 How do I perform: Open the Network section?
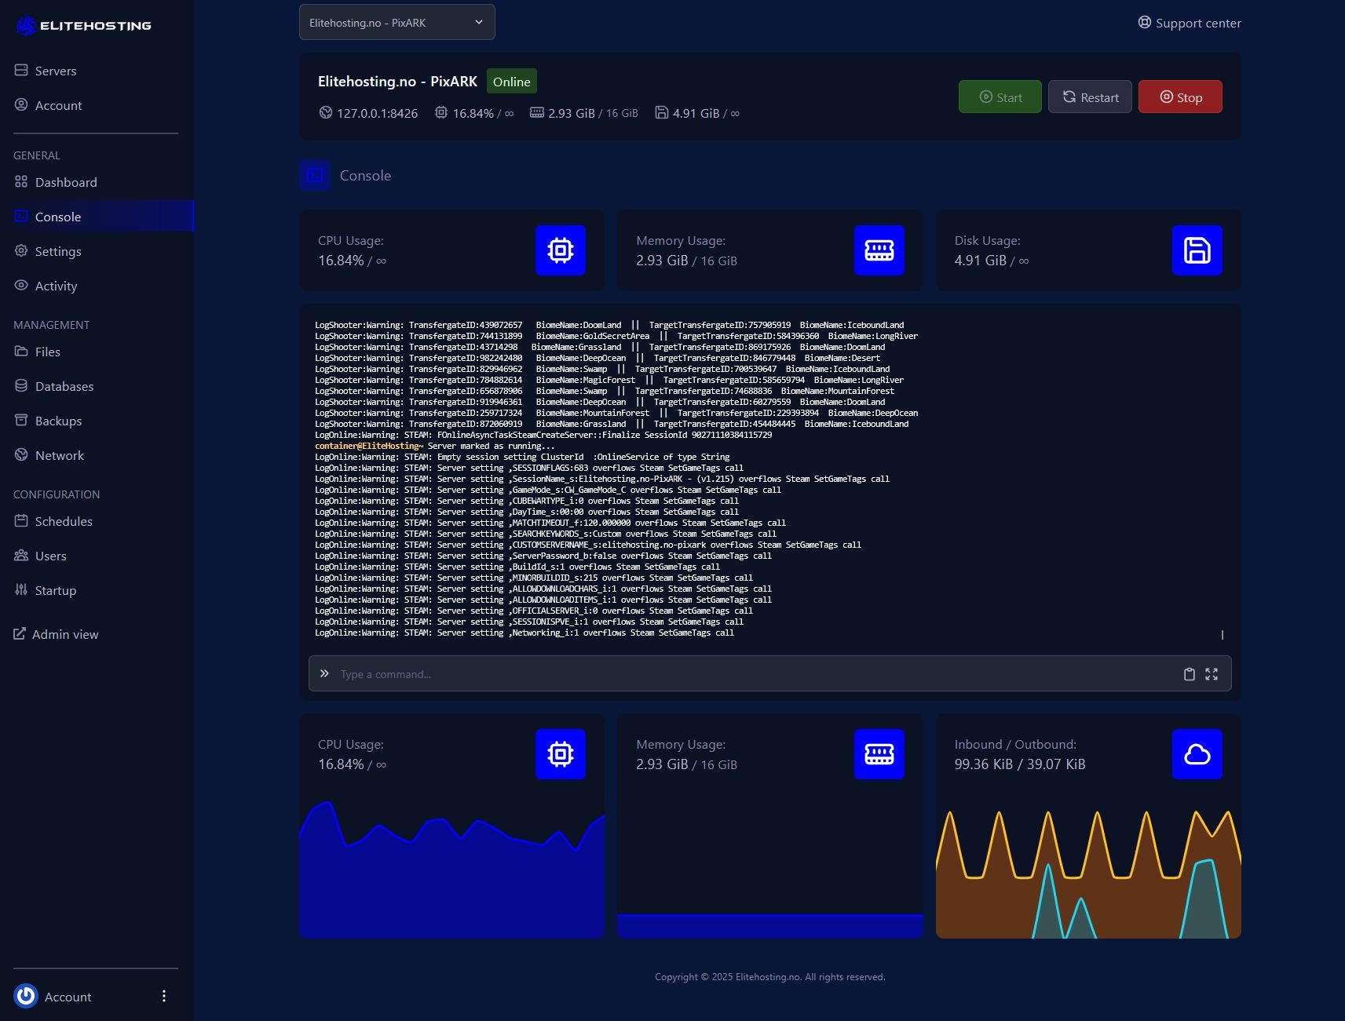(x=60, y=455)
